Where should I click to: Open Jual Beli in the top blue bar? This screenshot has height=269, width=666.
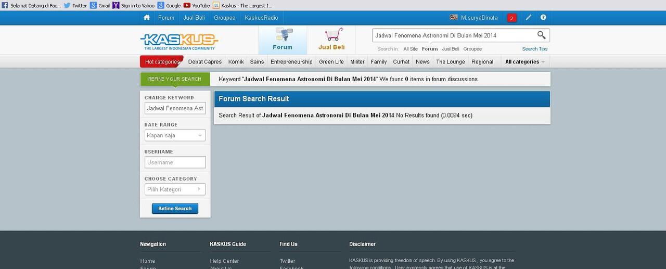coord(194,18)
